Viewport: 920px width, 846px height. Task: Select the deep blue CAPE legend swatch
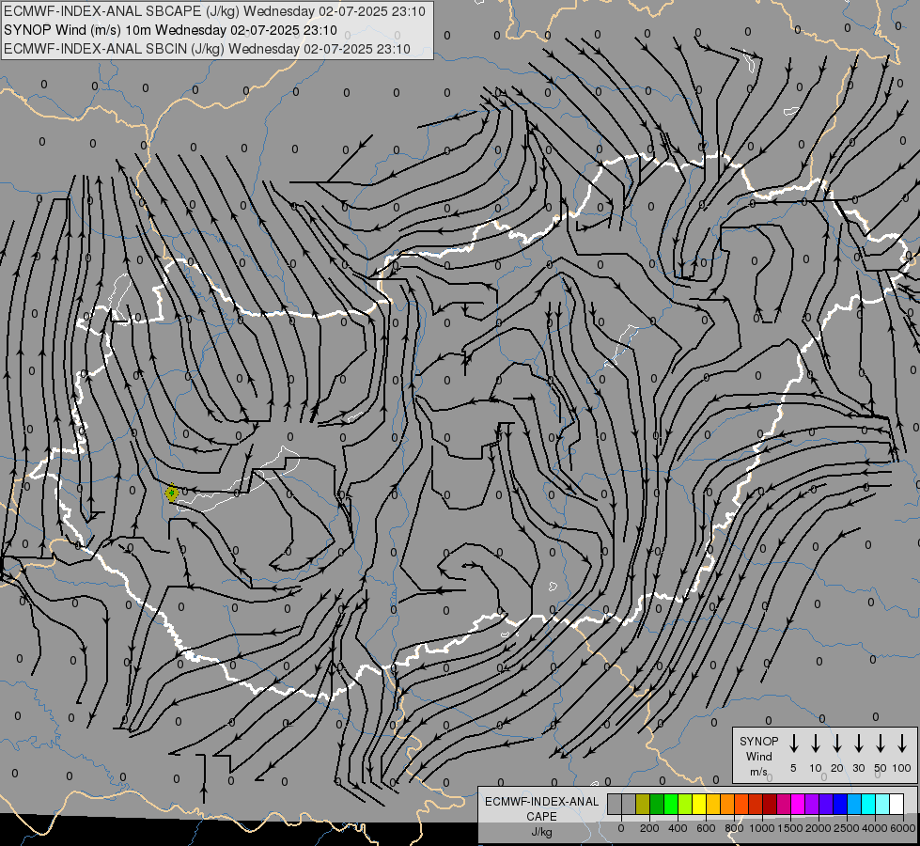point(839,804)
